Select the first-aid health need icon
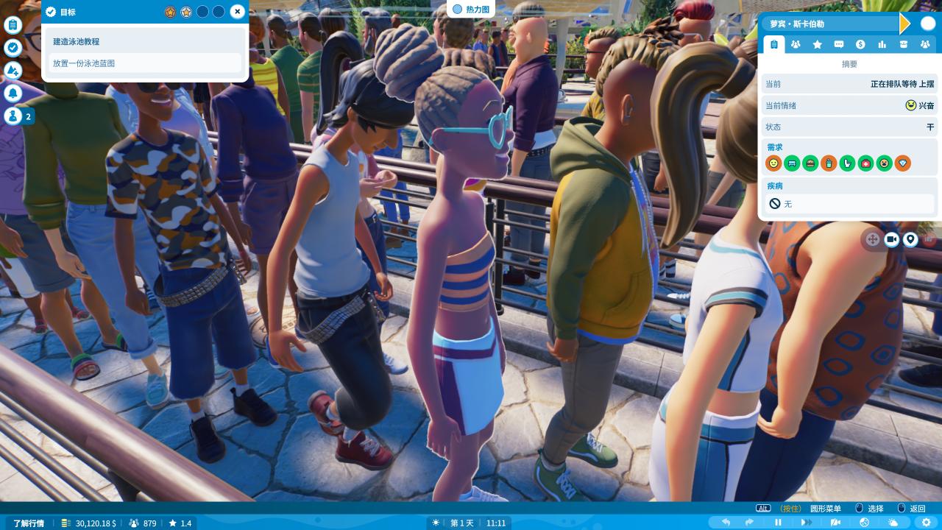Image resolution: width=942 pixels, height=530 pixels. point(865,163)
